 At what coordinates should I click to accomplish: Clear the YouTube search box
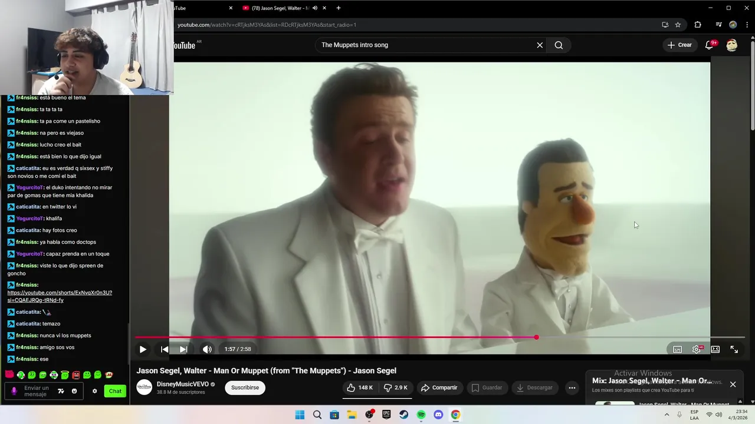point(540,45)
